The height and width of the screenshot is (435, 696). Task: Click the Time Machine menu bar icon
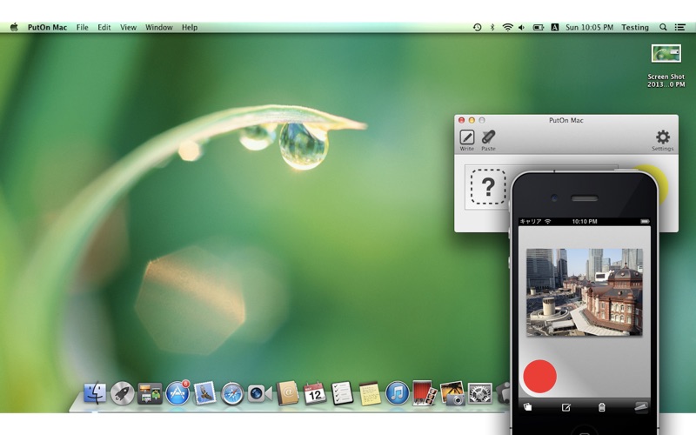[477, 27]
